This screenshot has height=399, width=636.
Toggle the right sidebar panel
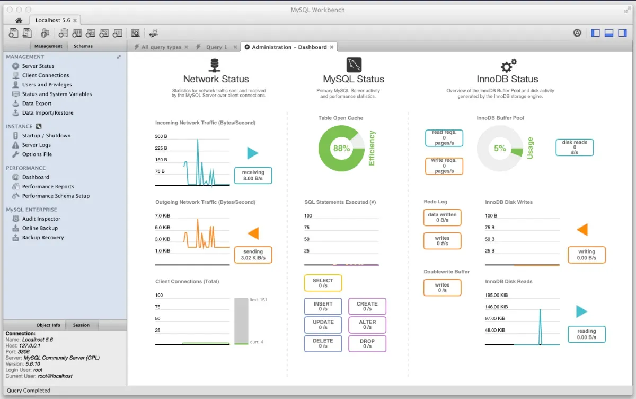pyautogui.click(x=622, y=33)
